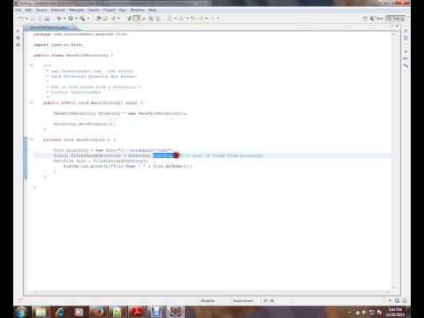
Task: Collapse the showFilesList method fold marker
Action: 32,140
